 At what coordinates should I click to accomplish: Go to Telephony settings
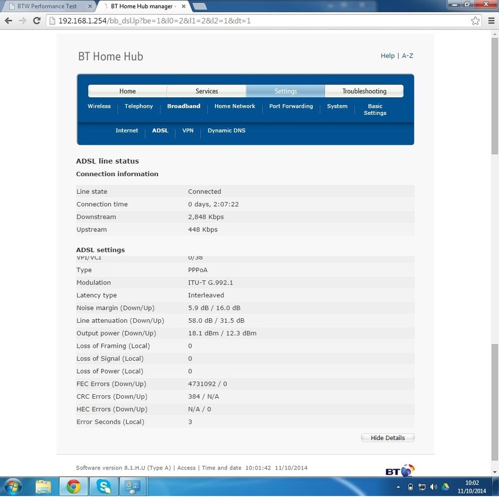click(139, 106)
